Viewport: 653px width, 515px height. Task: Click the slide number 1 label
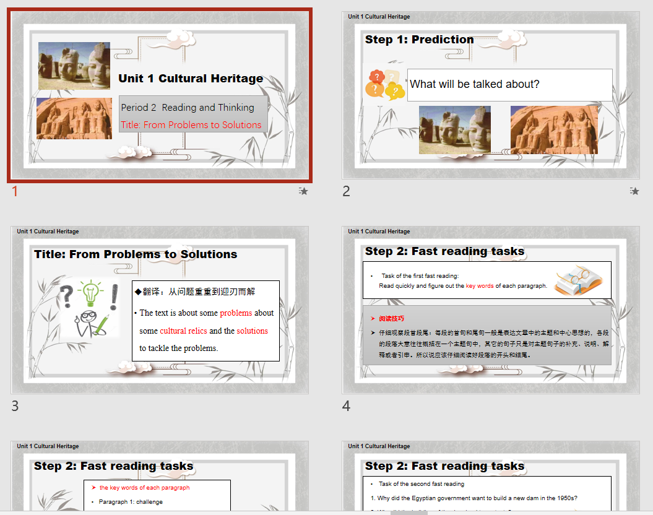pos(15,191)
